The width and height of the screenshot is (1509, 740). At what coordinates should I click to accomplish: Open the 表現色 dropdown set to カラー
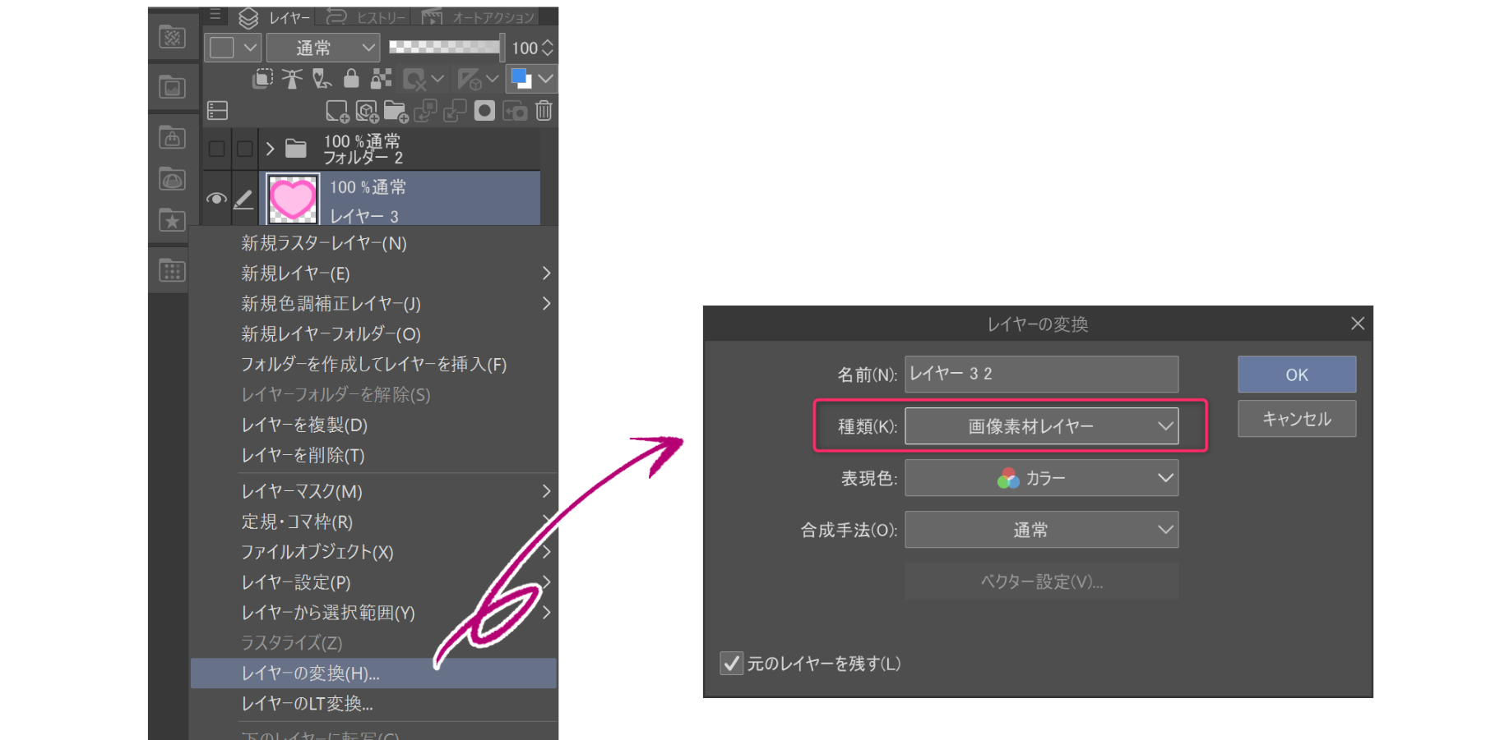coord(1041,478)
